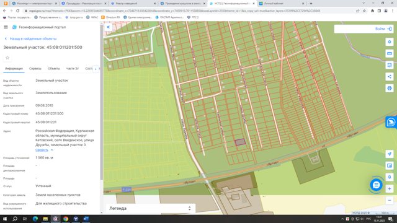This screenshot has height=223, width=397.
Task: Open the round chat assistant button
Action: tap(377, 185)
